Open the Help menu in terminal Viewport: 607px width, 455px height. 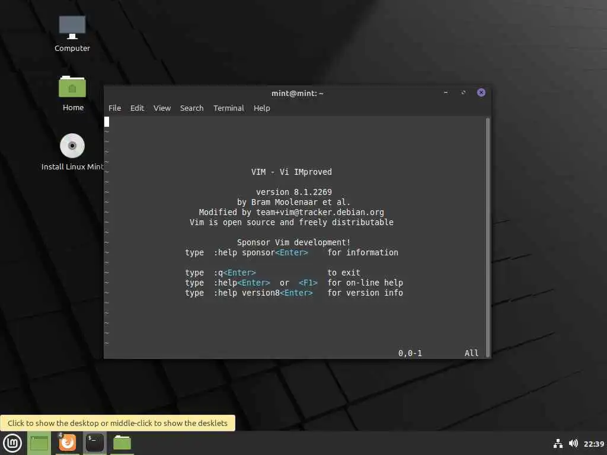click(261, 108)
